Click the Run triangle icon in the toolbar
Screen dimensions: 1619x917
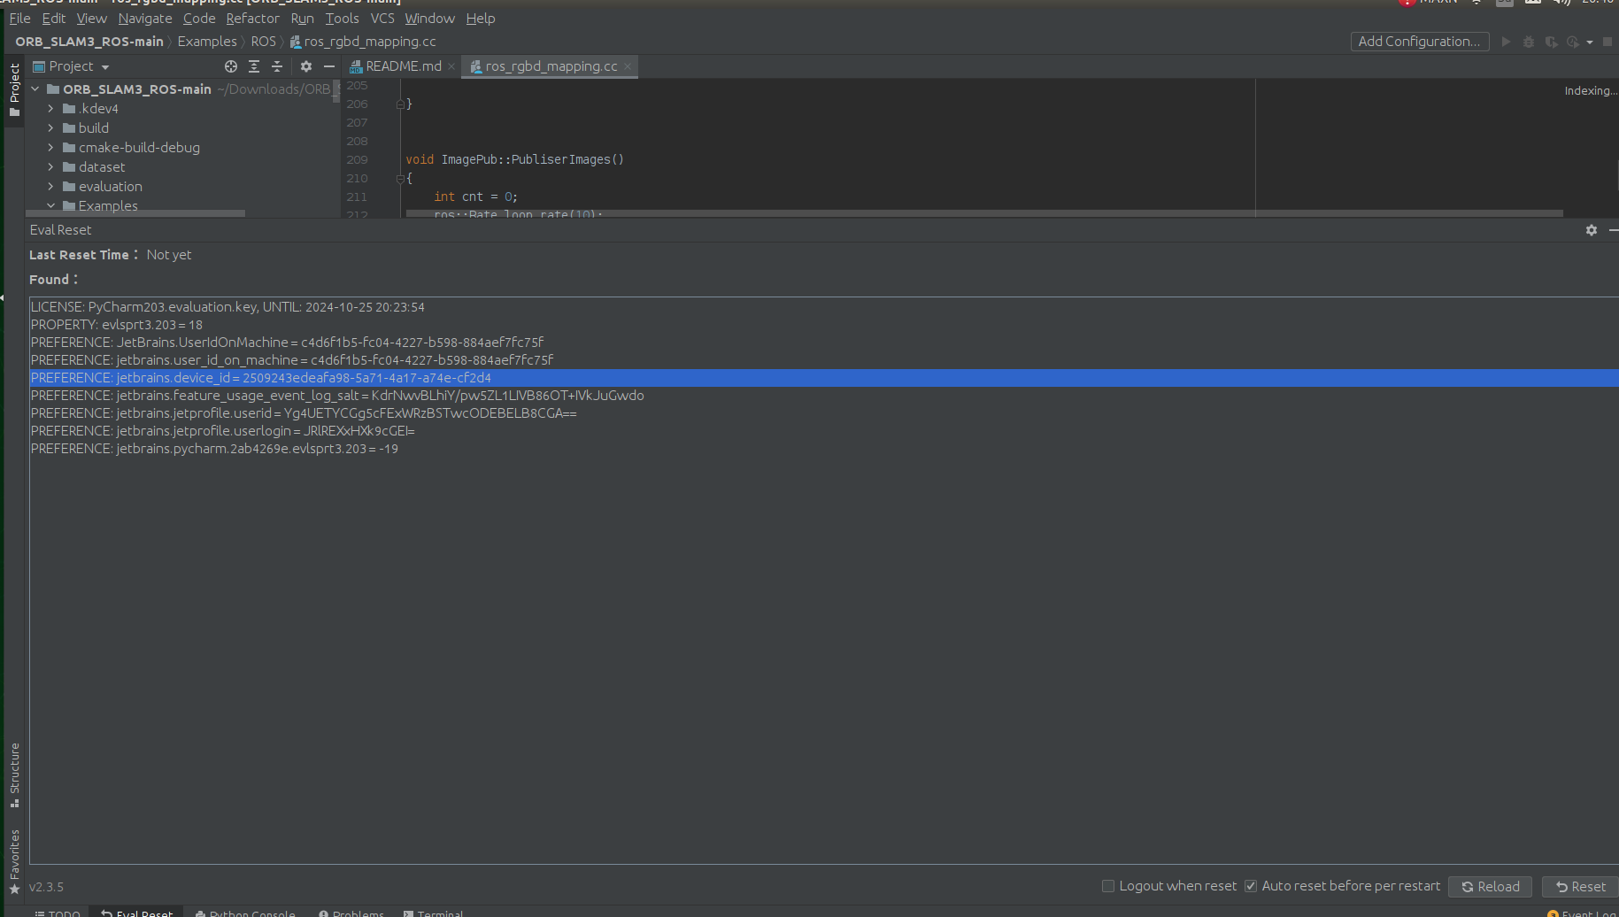pos(1506,42)
